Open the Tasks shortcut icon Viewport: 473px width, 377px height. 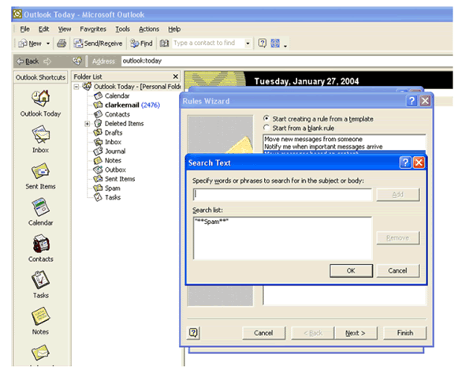(x=40, y=280)
